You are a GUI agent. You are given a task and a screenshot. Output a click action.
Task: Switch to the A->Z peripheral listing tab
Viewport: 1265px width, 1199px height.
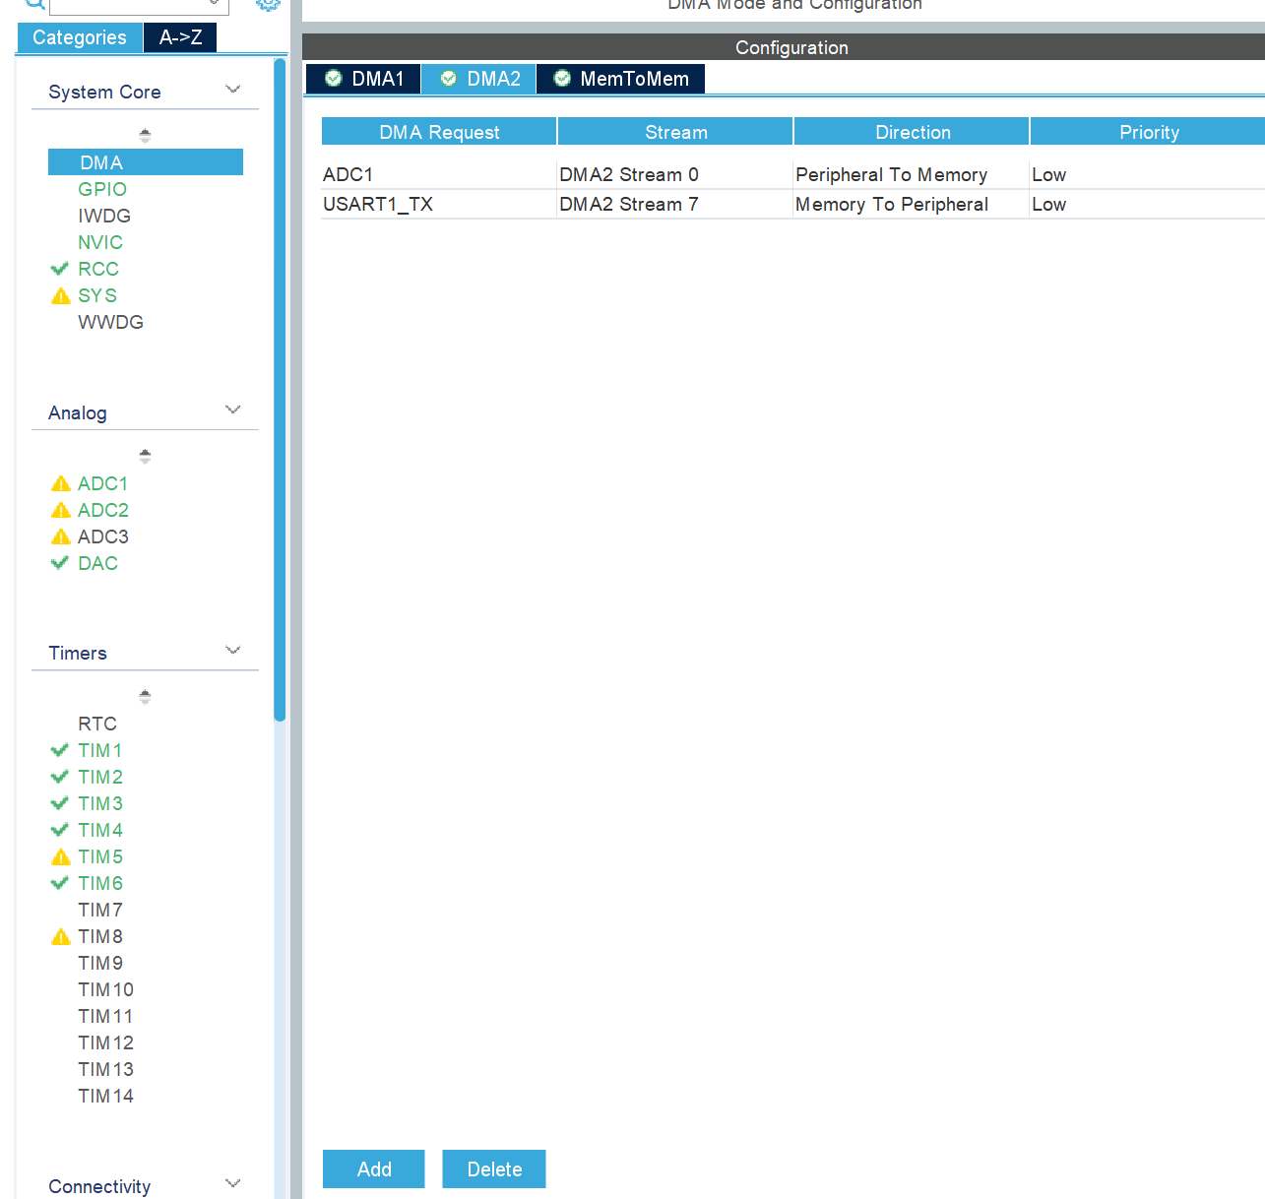click(x=179, y=37)
